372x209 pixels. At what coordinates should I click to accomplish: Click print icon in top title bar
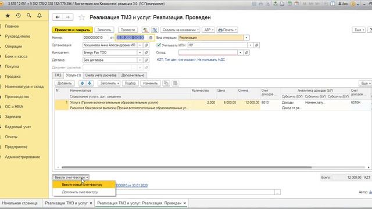click(261, 3)
